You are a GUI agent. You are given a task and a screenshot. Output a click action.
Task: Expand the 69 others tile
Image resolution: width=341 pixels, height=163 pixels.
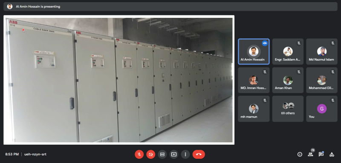click(x=288, y=109)
